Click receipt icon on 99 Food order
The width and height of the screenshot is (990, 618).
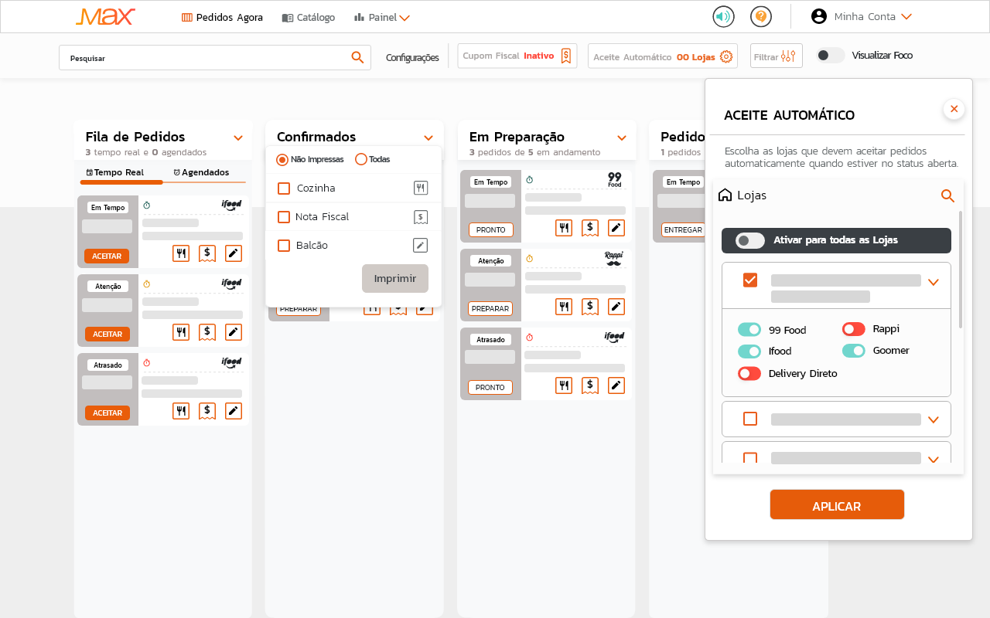590,228
